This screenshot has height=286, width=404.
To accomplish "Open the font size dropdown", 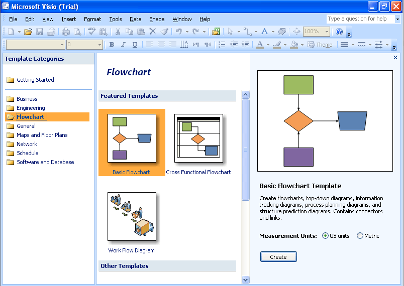I will coord(100,45).
